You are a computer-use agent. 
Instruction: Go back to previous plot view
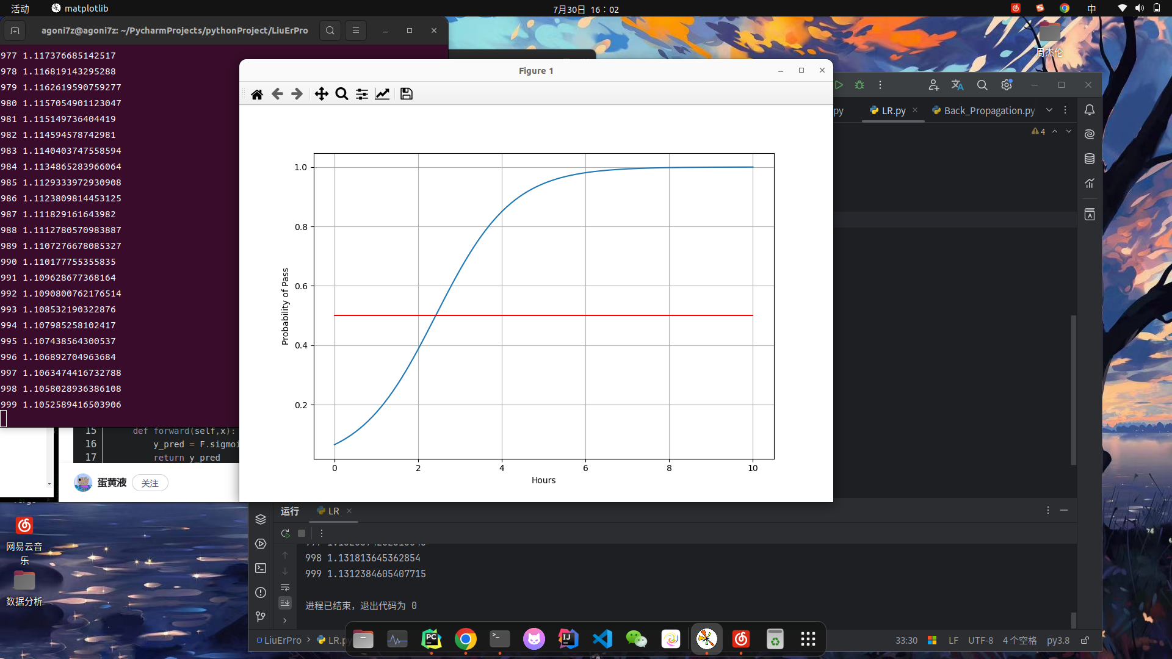pyautogui.click(x=277, y=94)
